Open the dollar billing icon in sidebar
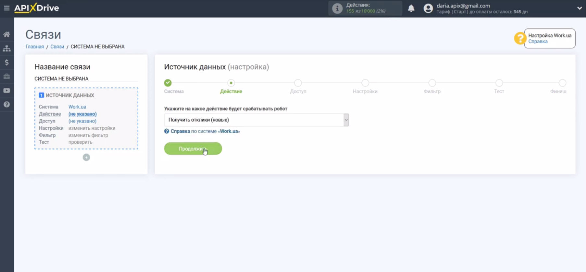 point(6,62)
